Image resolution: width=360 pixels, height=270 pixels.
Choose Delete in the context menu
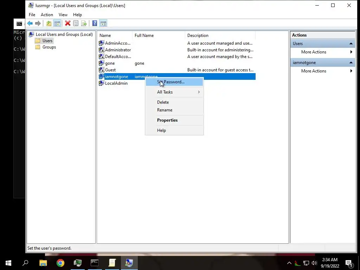point(174,102)
